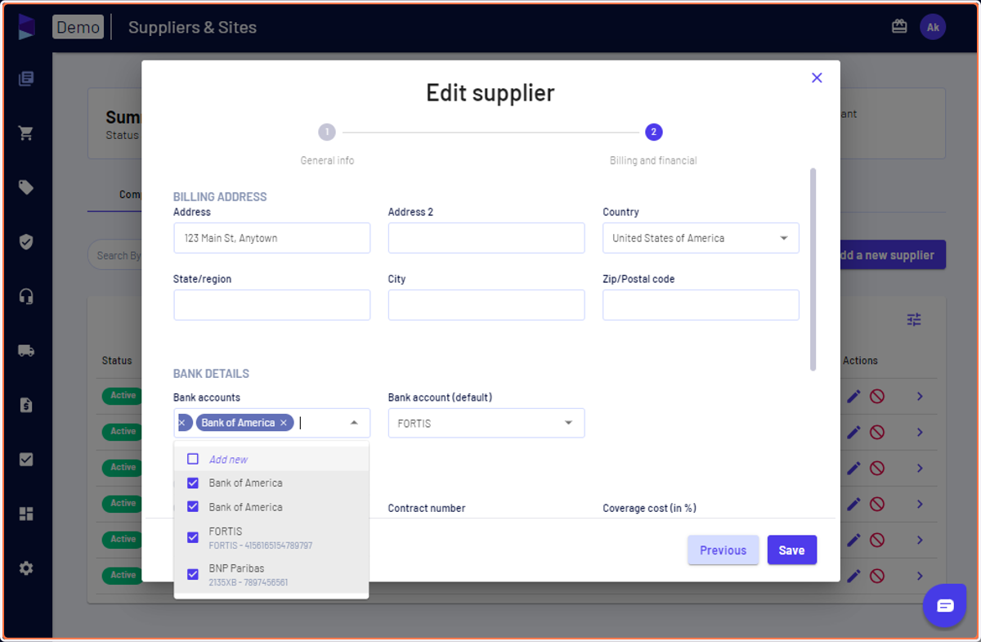Screen dimensions: 981x642
Task: Open the headset support sidebar section
Action: pyautogui.click(x=26, y=296)
